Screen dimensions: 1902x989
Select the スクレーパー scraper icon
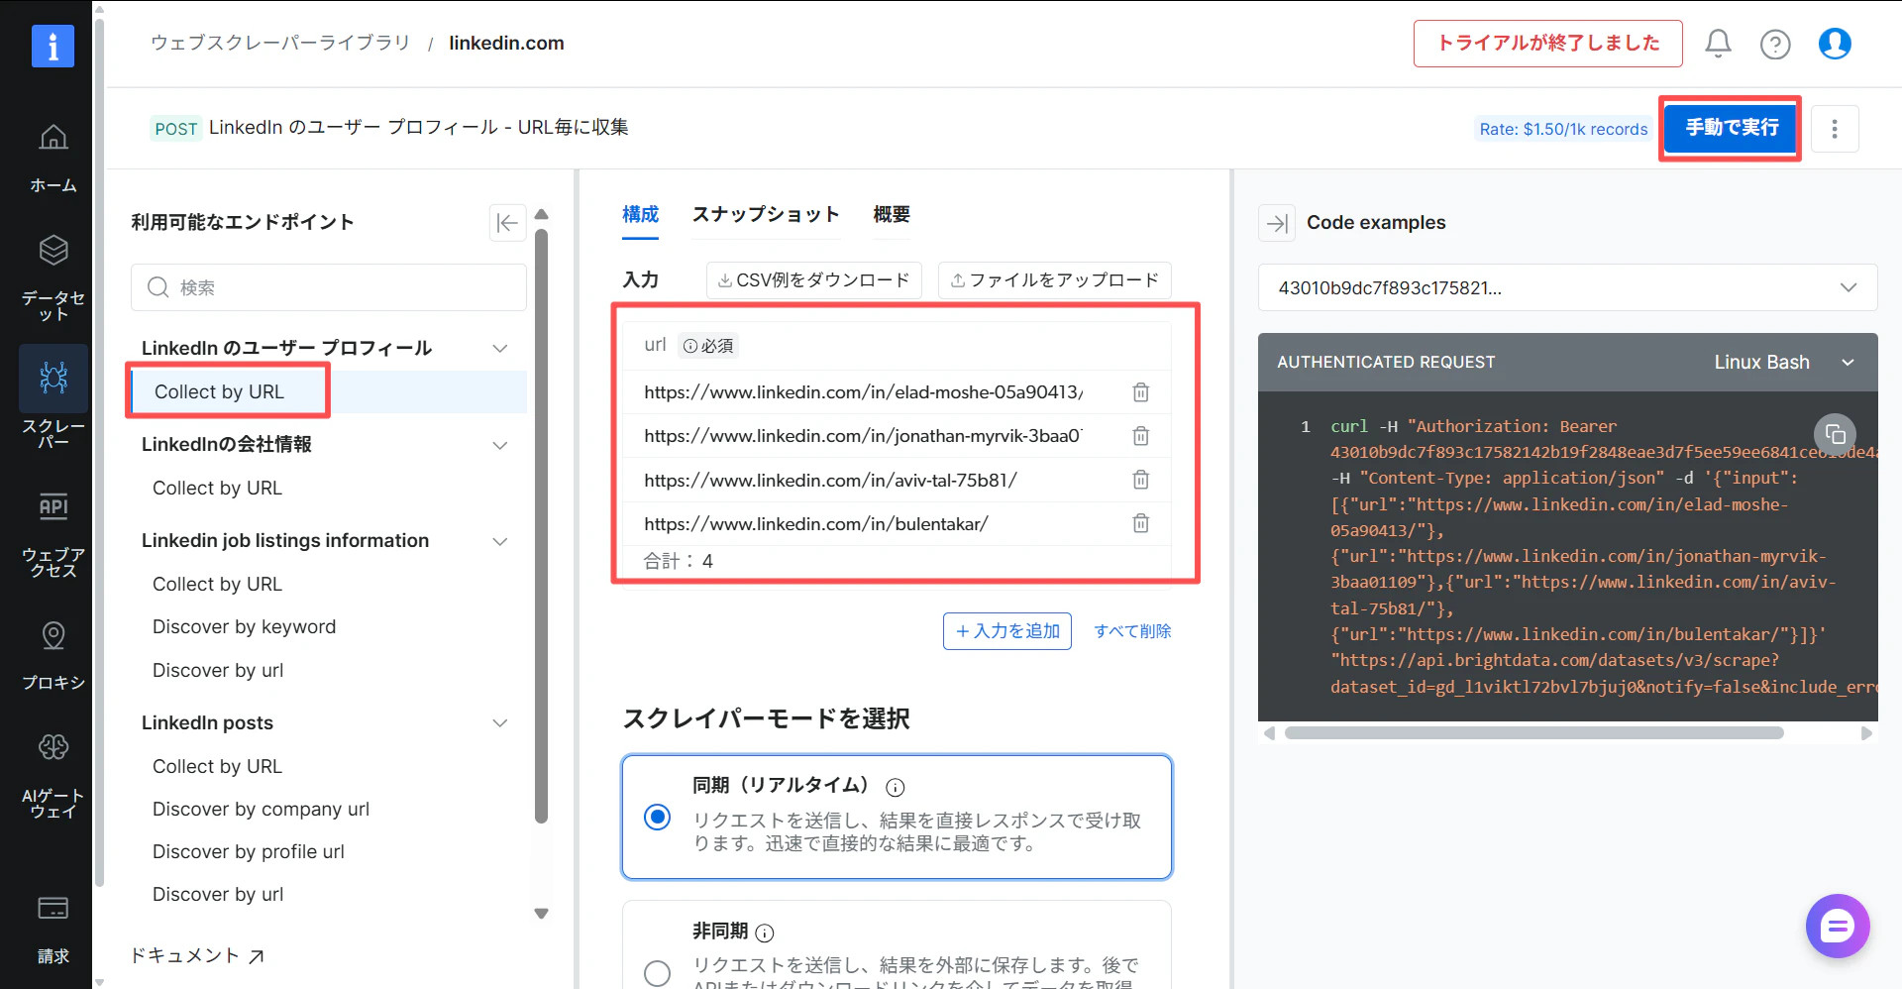tap(53, 377)
